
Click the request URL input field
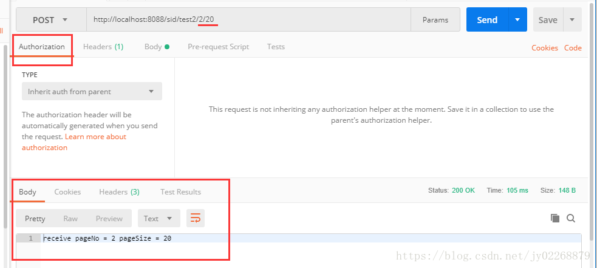[248, 20]
